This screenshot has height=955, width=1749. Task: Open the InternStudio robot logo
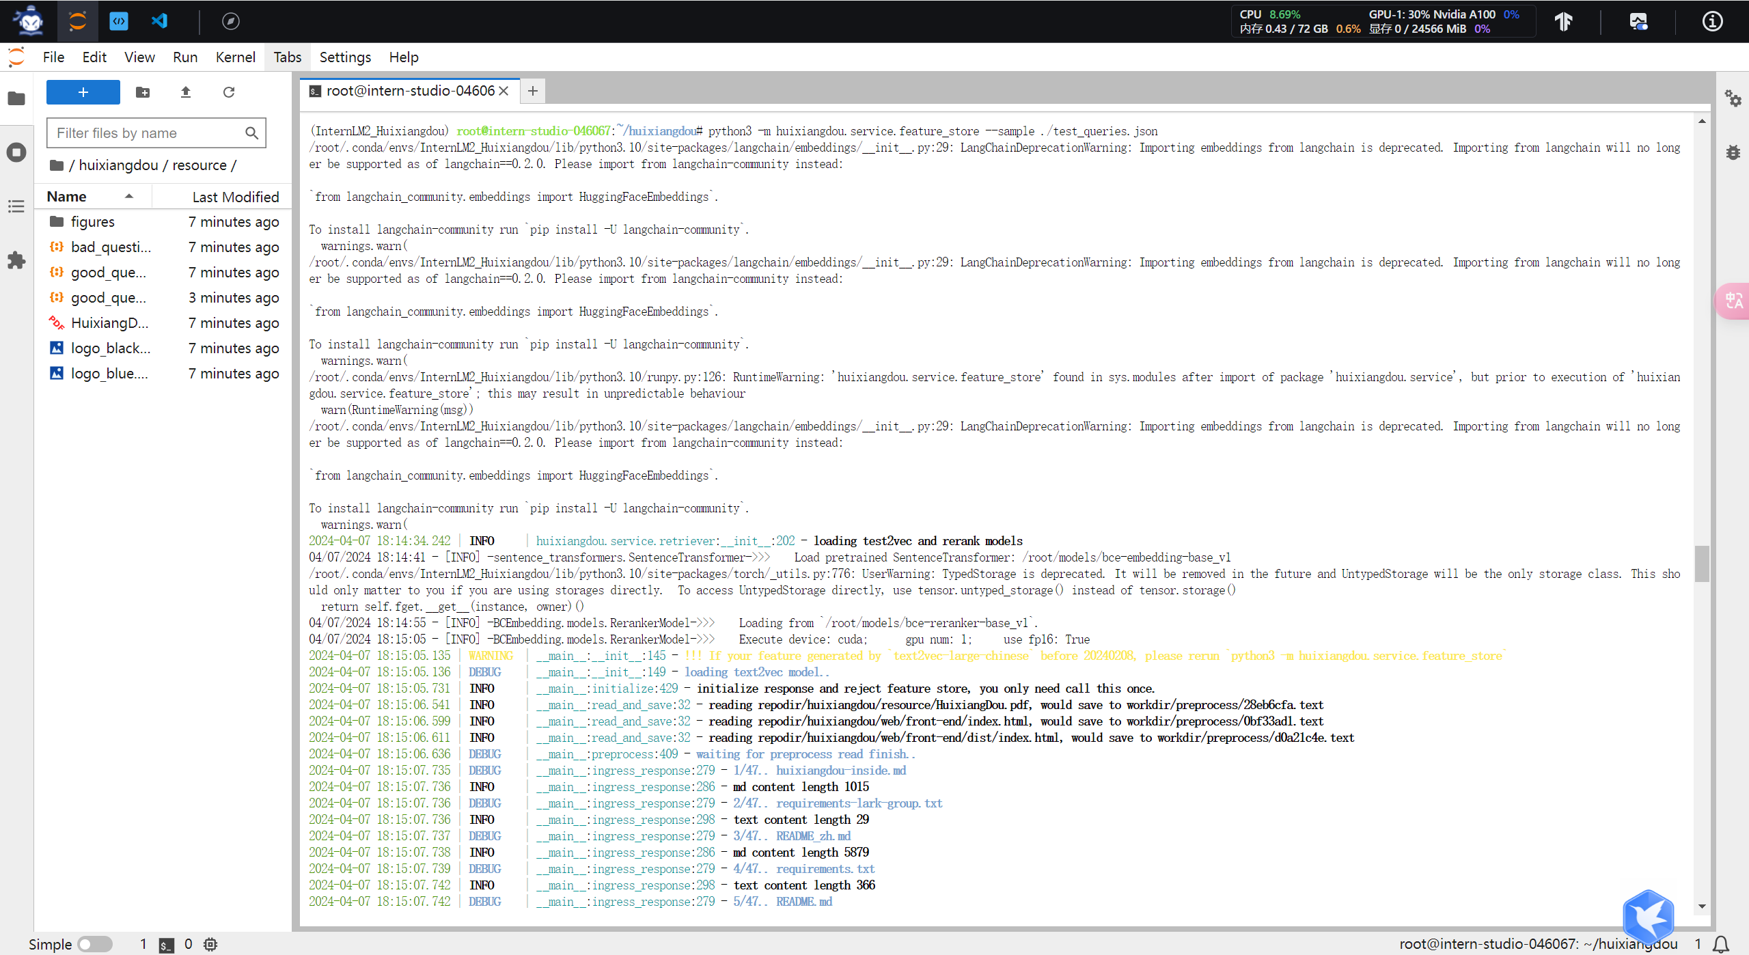click(29, 20)
